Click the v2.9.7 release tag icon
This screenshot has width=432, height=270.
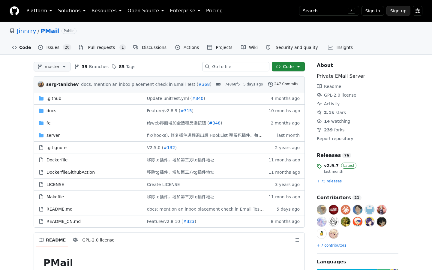coord(319,166)
